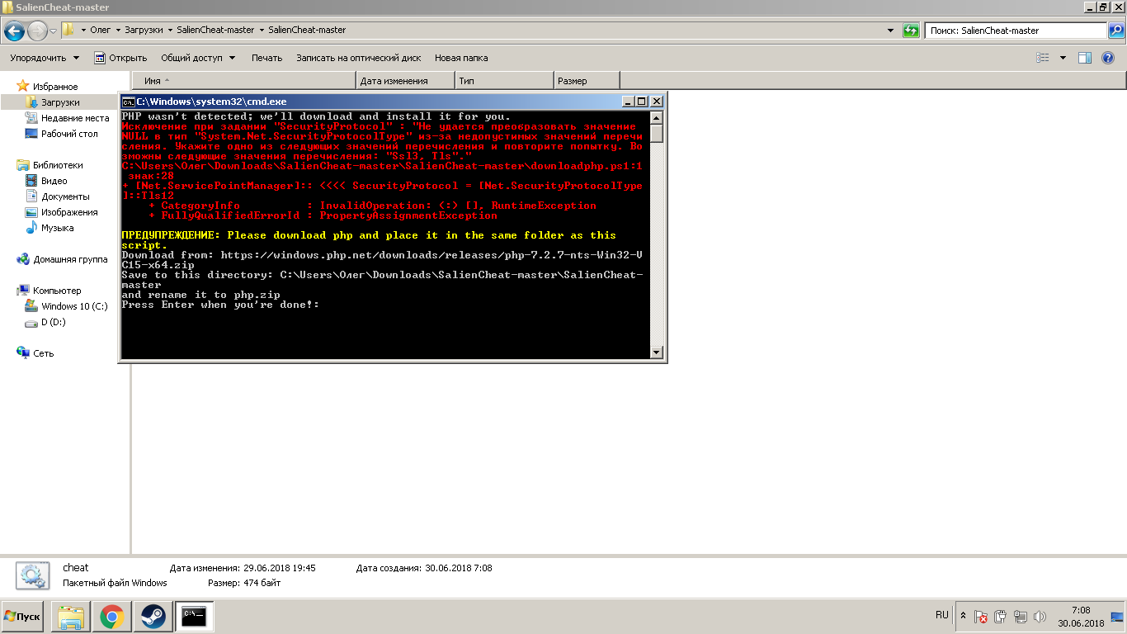This screenshot has height=634, width=1127.
Task: Open the Музыка library
Action: click(x=57, y=228)
